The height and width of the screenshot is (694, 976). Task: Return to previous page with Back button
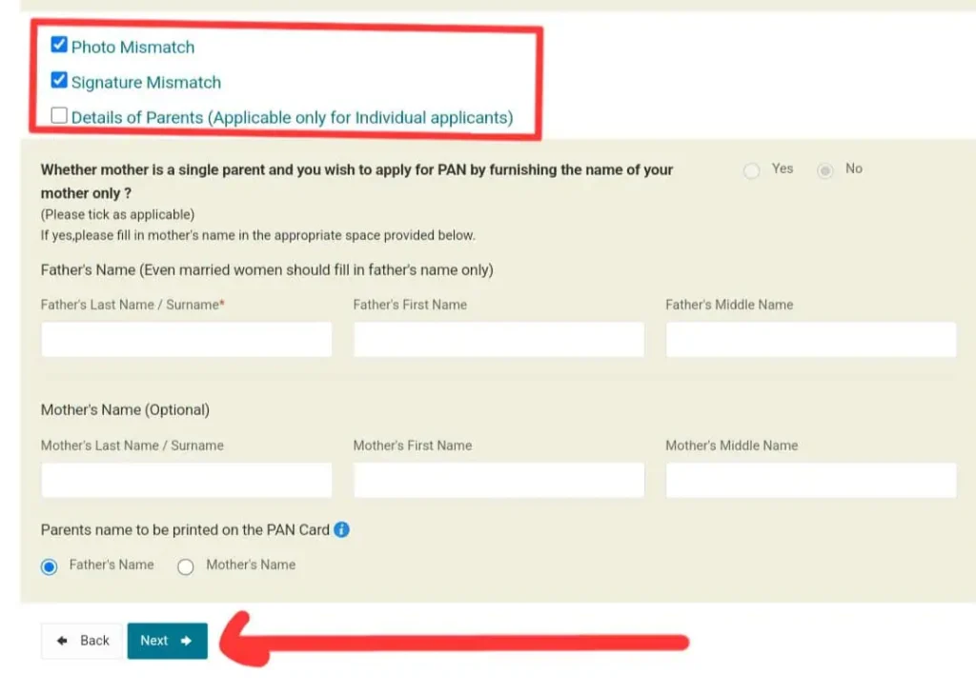[82, 641]
